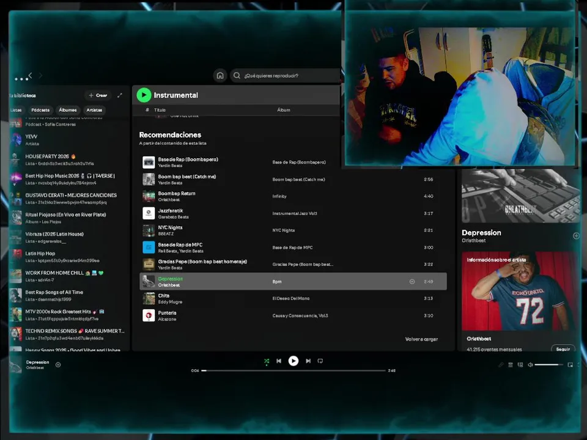Expand the library panel with arrows icon
587x440 pixels.
(x=120, y=95)
